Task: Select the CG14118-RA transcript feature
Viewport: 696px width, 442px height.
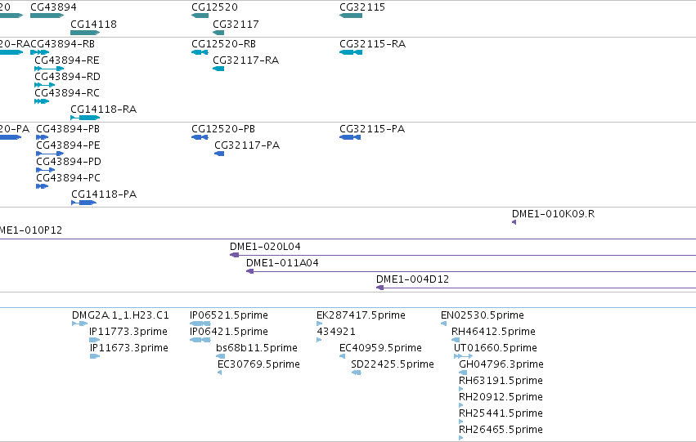Action: pos(85,118)
